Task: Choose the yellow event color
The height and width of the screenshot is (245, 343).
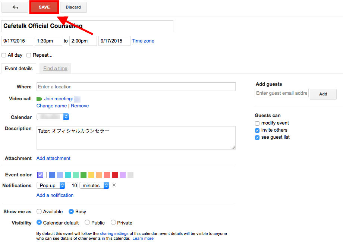Action: (91, 175)
